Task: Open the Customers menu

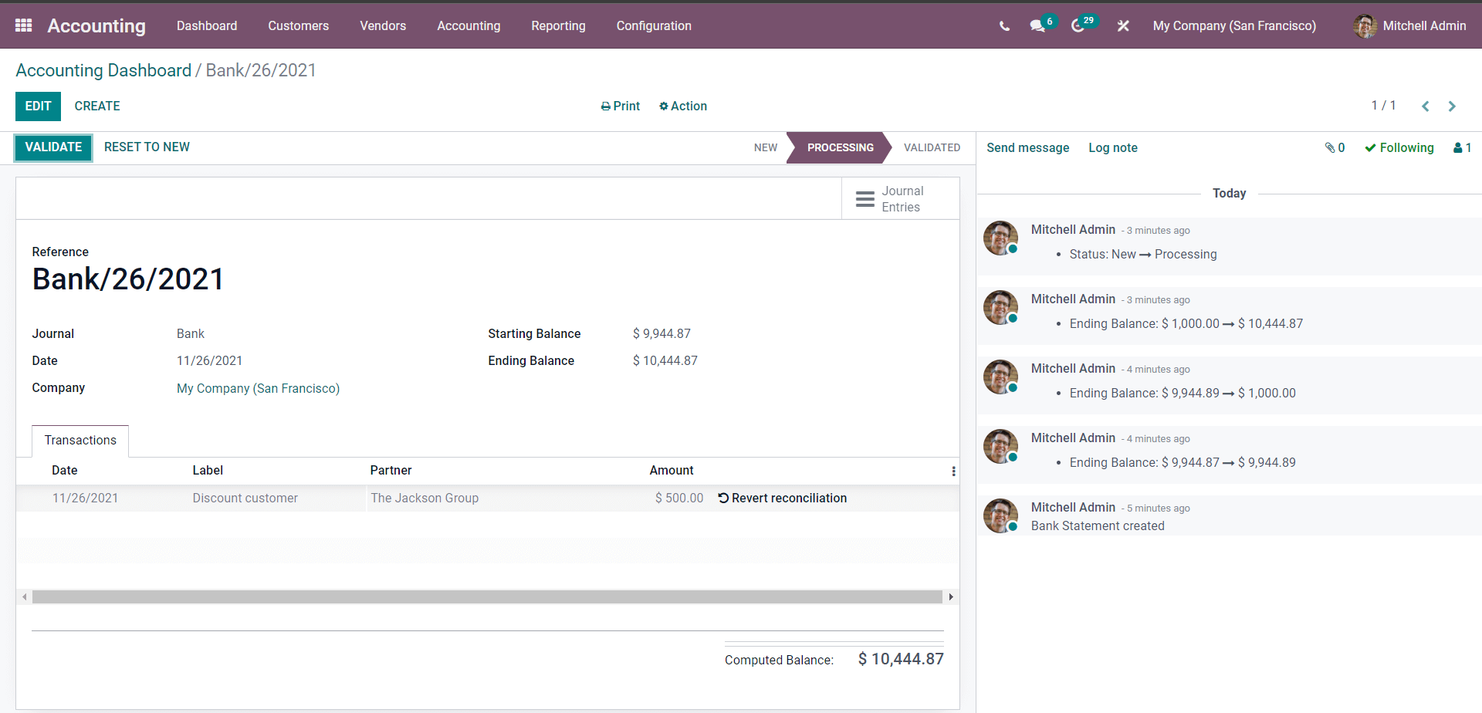Action: tap(299, 25)
